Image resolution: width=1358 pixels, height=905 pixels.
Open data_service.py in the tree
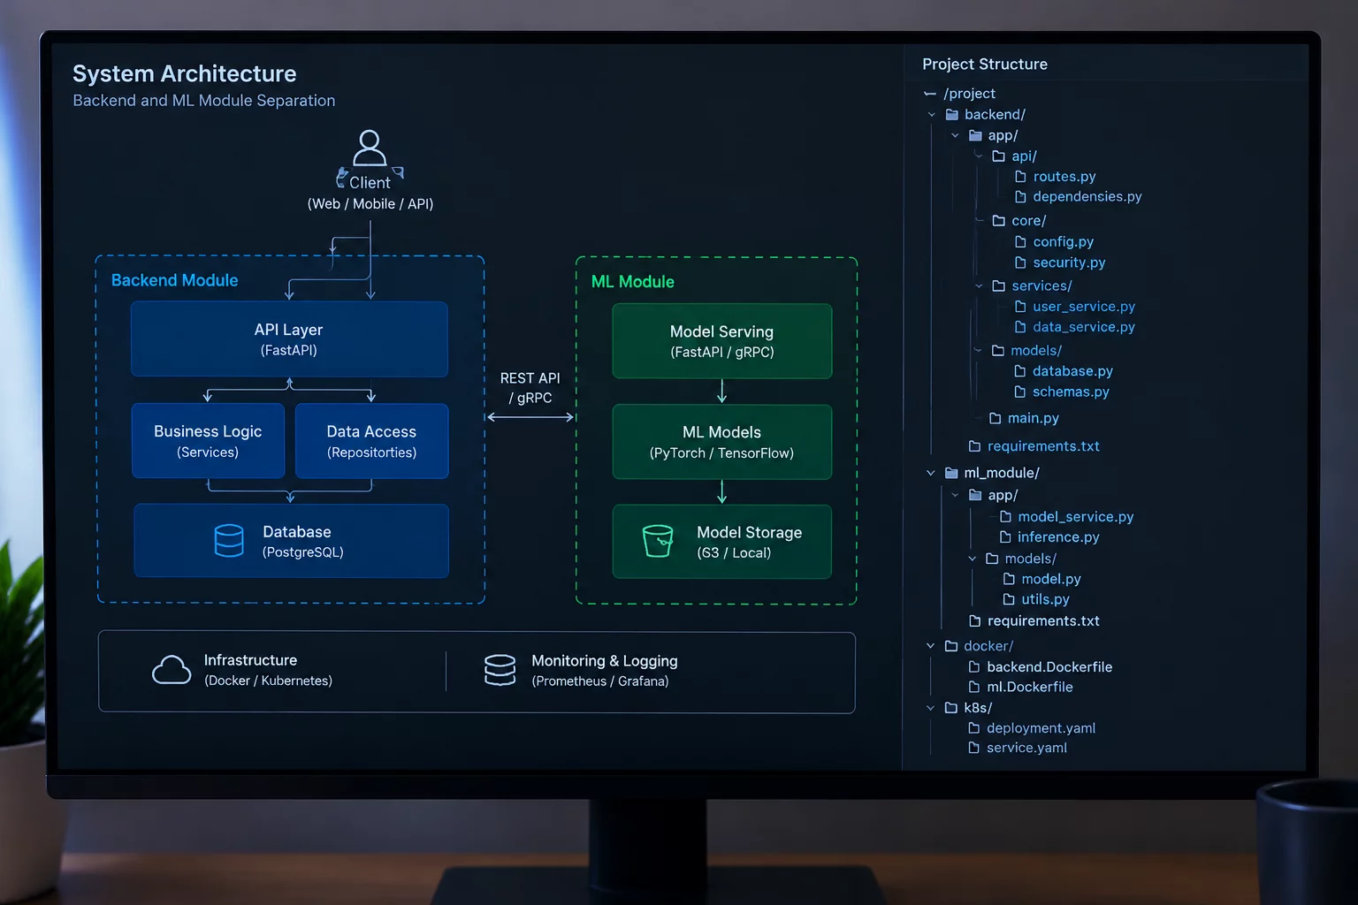tap(1084, 327)
